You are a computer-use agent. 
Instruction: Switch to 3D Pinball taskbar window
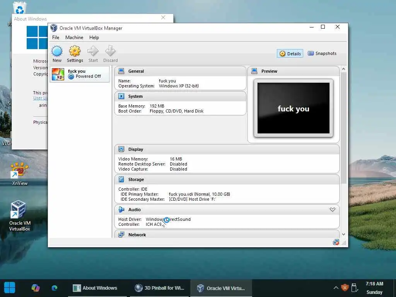point(159,288)
